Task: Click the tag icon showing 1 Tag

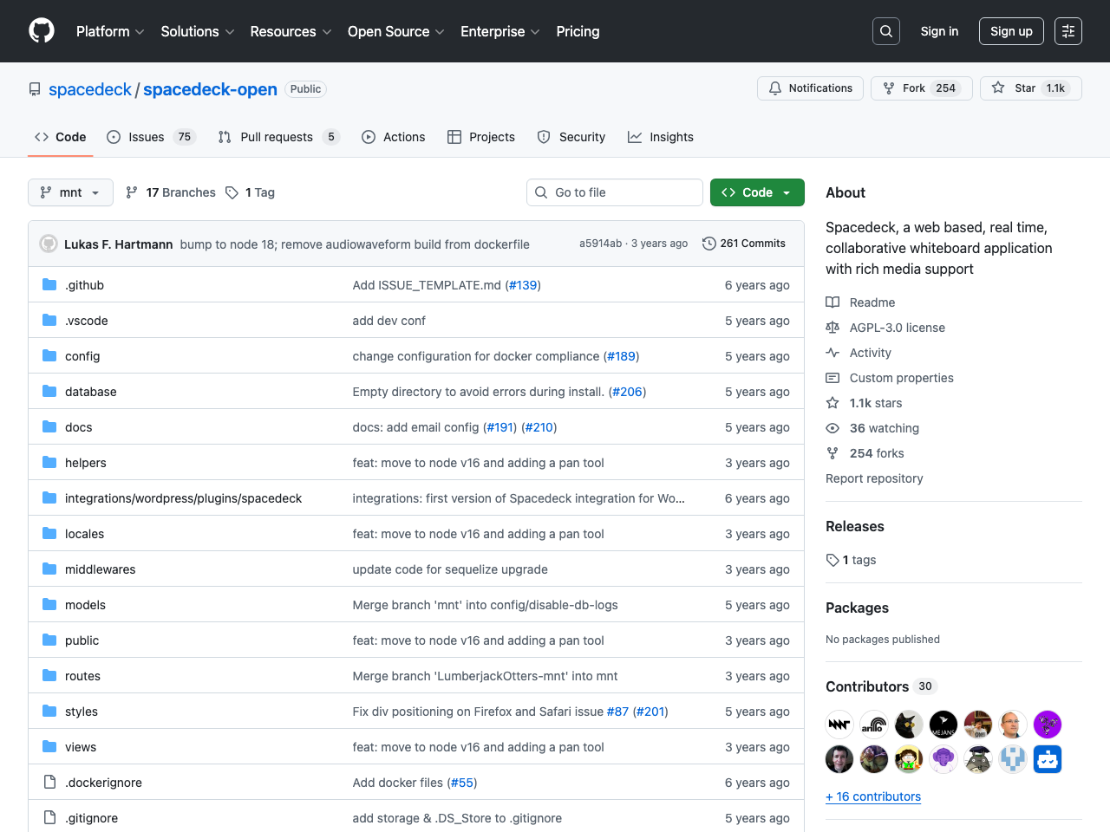Action: [x=232, y=192]
